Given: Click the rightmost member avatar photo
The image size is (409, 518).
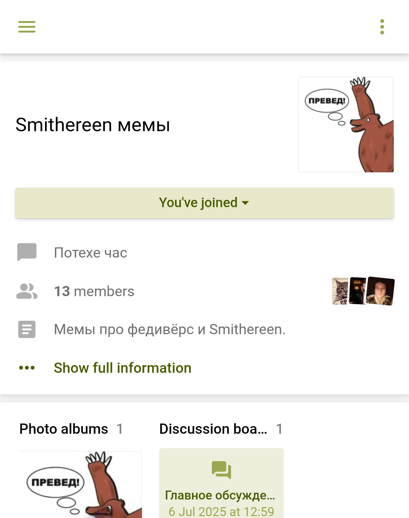Looking at the screenshot, I should (381, 291).
